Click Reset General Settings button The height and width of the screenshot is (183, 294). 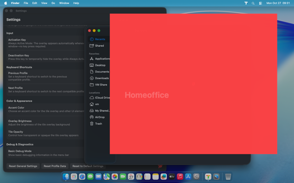(x=23, y=166)
